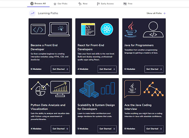Image resolution: width=189 pixels, height=138 pixels.
Task: Get Started with React for Front-End Developers
Action: tap(107, 69)
